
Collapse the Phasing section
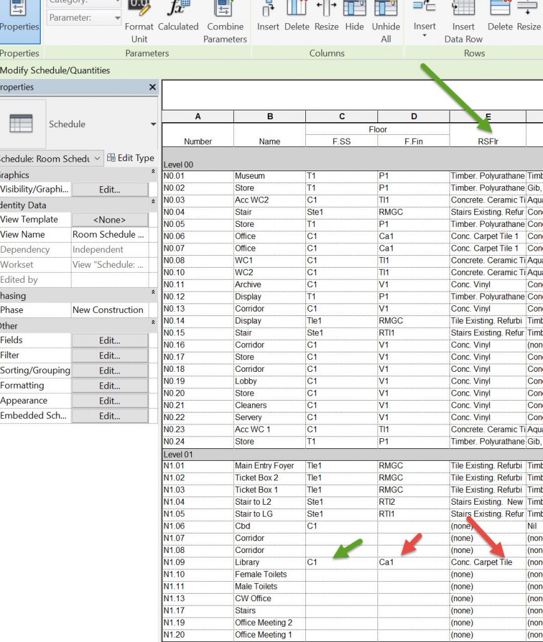(x=153, y=293)
